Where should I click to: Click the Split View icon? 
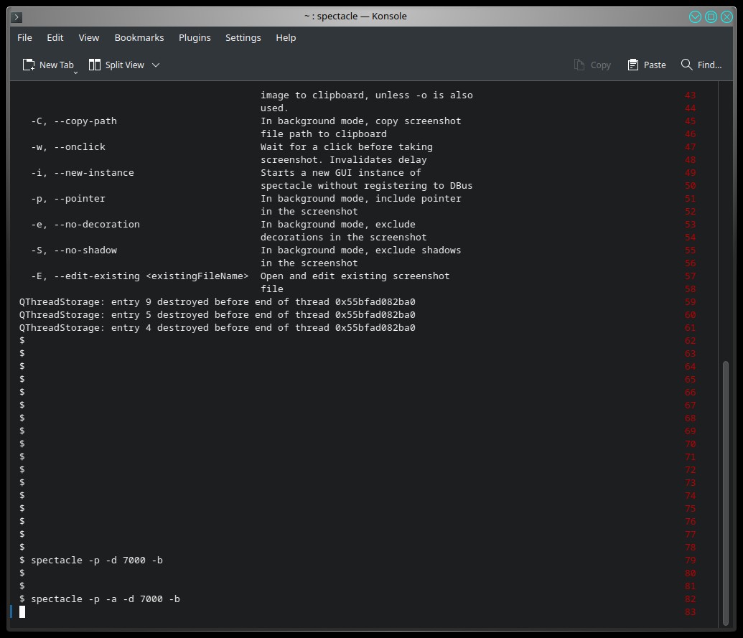coord(95,65)
